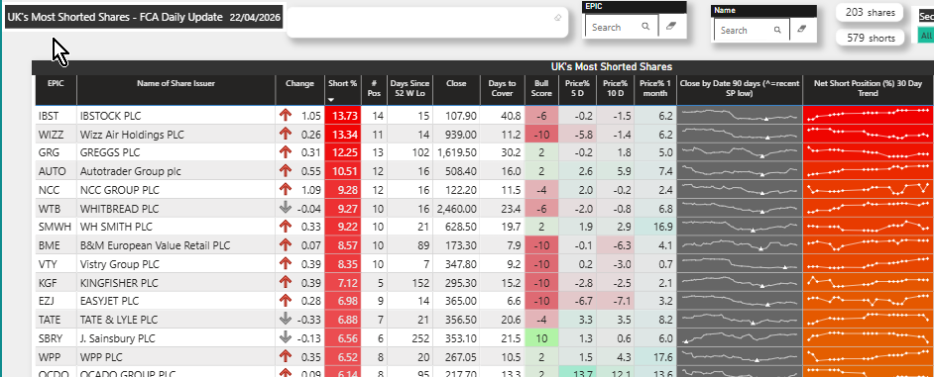Open the IBSTOCK 90-day close sparkline

tap(740, 116)
